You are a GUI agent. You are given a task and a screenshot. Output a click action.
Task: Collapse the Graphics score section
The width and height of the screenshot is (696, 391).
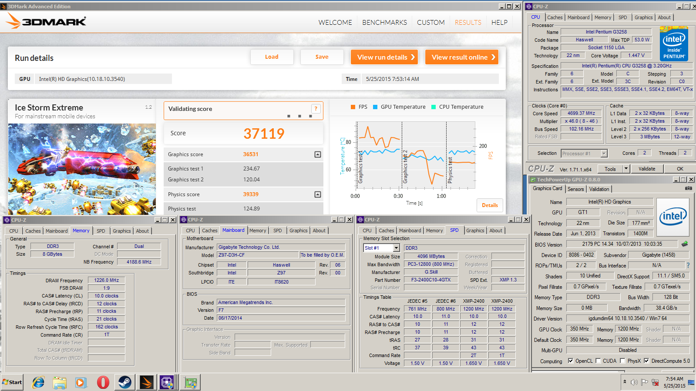(318, 154)
